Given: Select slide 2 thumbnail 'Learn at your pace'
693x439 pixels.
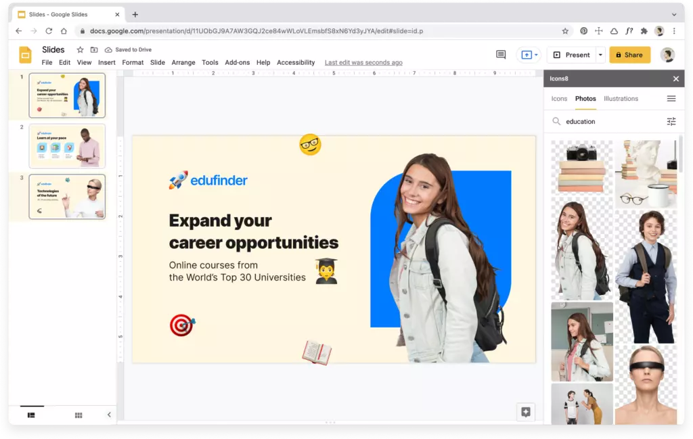Looking at the screenshot, I should [67, 145].
